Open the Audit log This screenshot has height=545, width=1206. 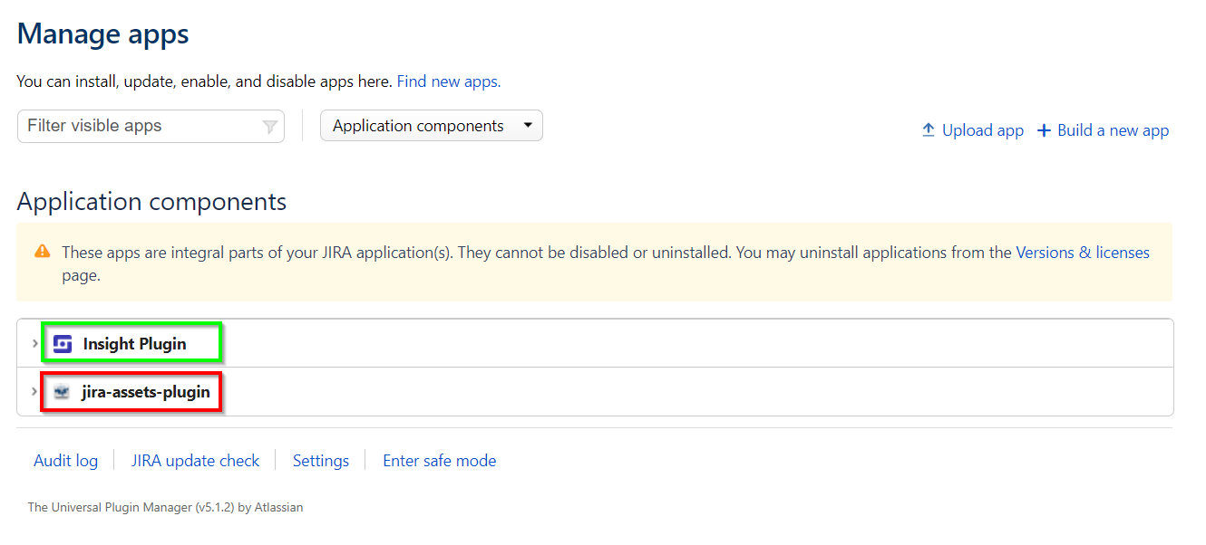65,461
